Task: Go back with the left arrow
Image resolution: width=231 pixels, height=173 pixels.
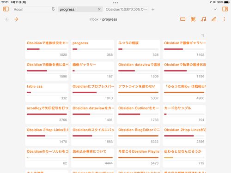Action: [x=7, y=19]
